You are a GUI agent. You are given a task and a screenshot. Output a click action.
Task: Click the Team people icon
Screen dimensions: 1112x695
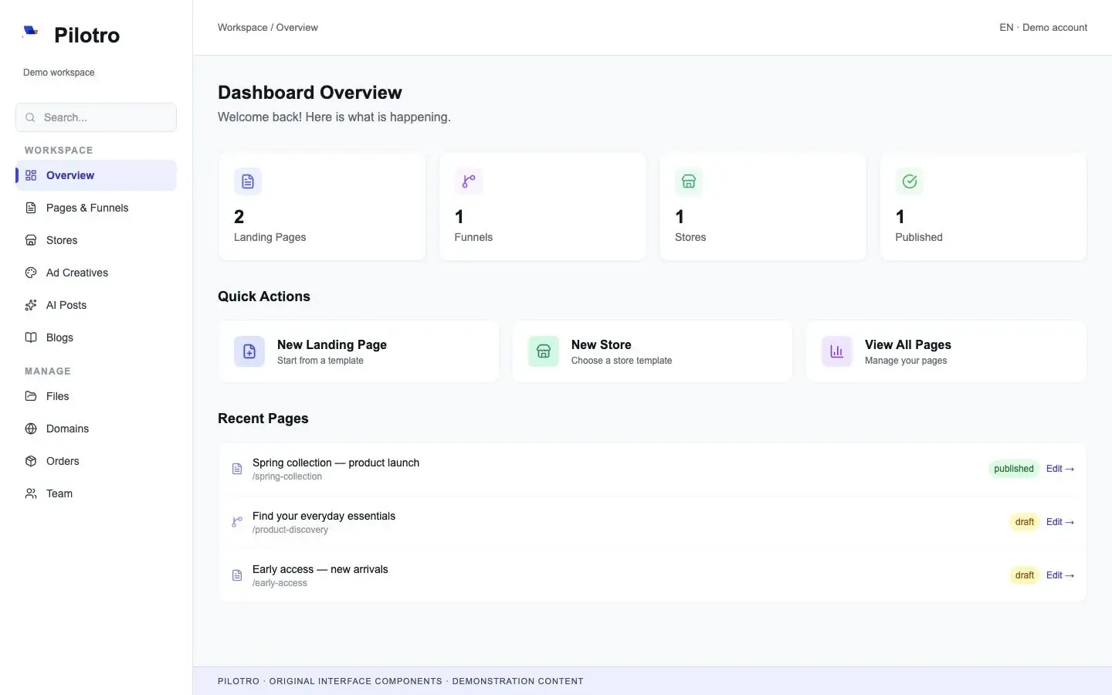(31, 493)
